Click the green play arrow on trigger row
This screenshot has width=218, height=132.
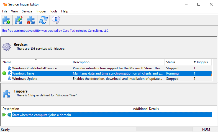[4, 115]
